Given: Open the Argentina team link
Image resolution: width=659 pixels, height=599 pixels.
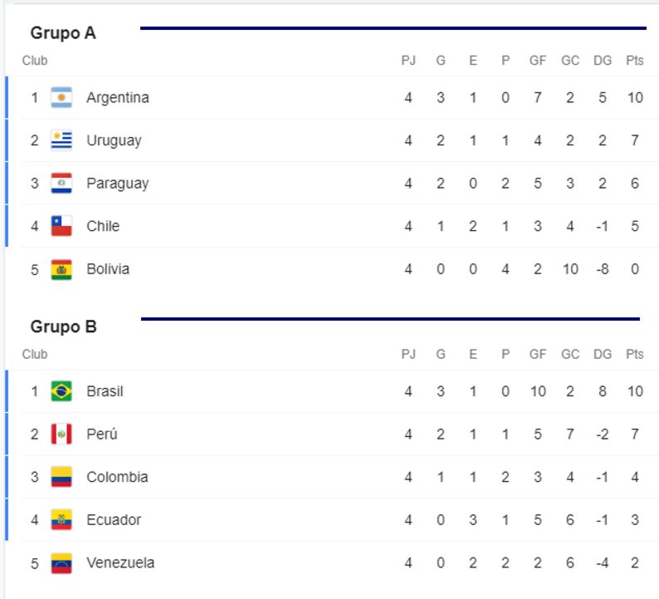Looking at the screenshot, I should (118, 97).
